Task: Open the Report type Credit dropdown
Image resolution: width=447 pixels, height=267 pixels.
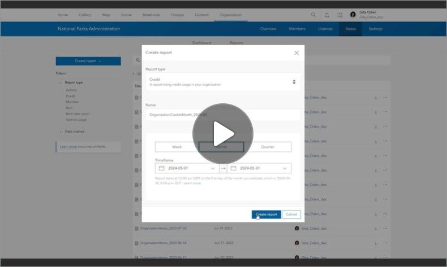Action: click(222, 82)
